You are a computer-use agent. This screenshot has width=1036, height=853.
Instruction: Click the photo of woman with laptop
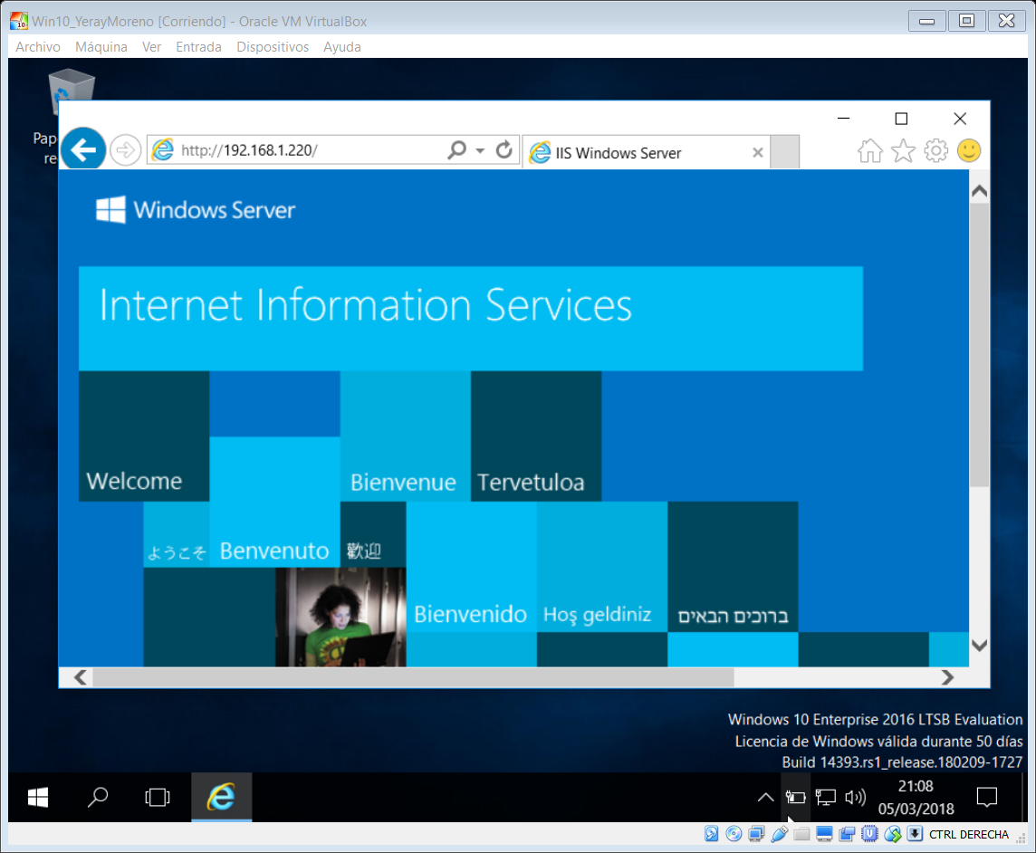click(341, 617)
